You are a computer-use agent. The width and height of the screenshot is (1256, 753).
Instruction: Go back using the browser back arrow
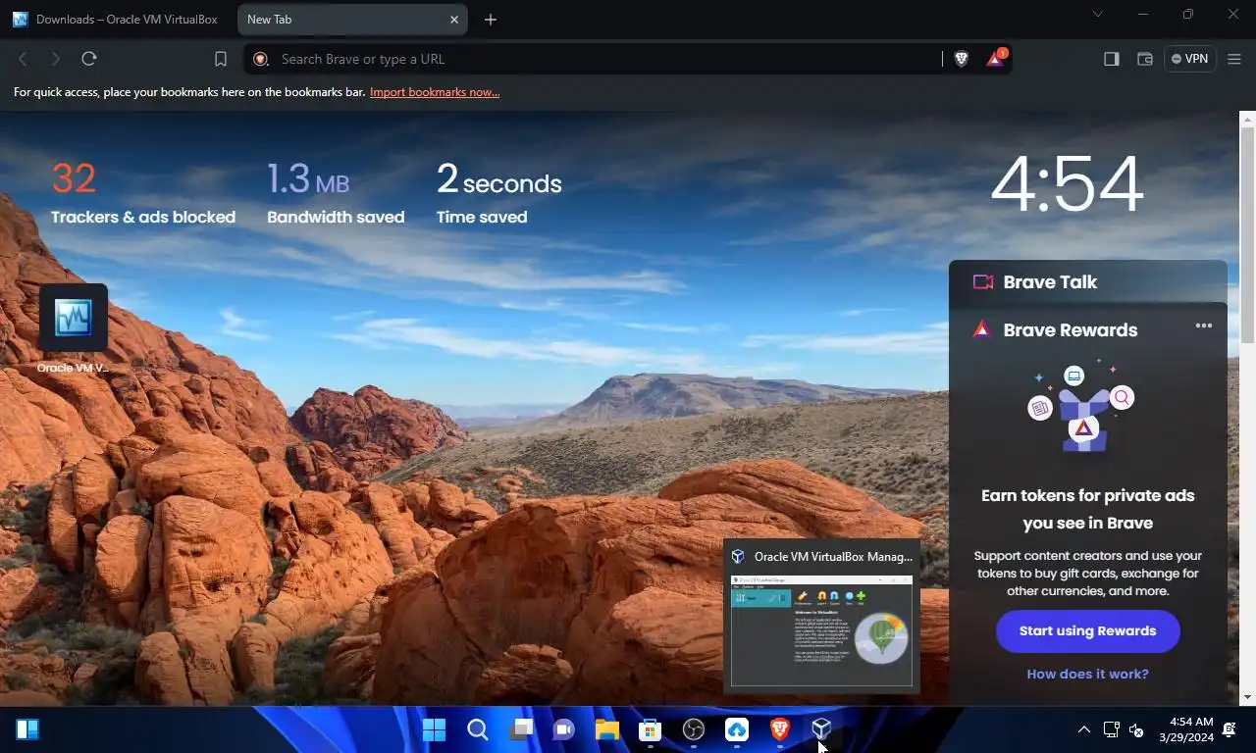click(x=24, y=59)
